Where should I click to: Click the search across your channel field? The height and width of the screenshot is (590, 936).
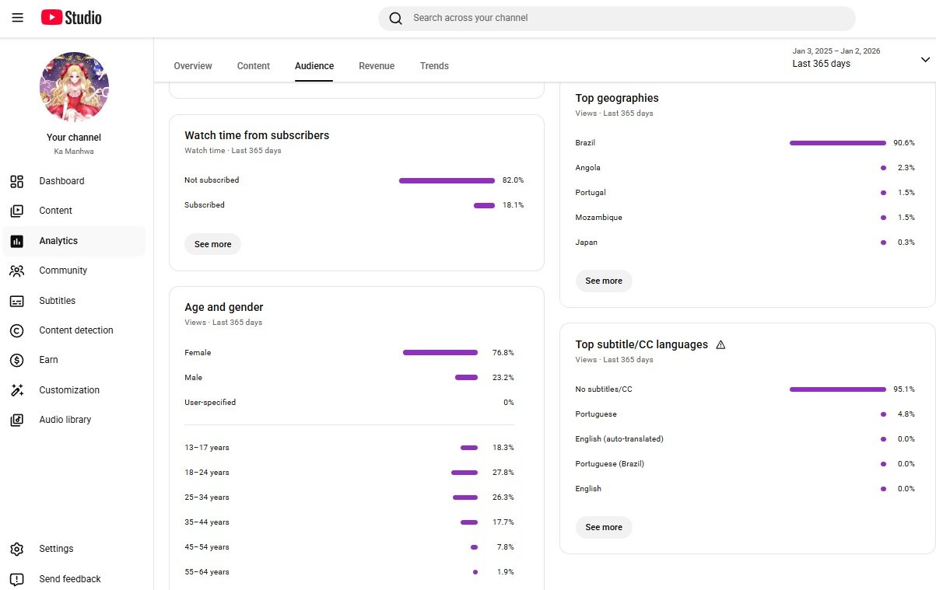(x=622, y=18)
